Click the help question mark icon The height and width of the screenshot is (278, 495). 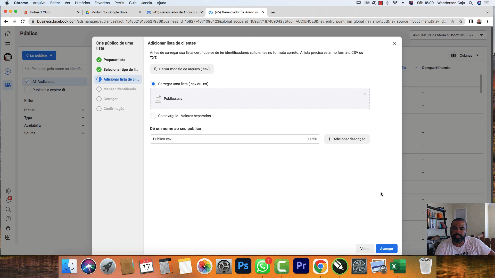pos(8,219)
